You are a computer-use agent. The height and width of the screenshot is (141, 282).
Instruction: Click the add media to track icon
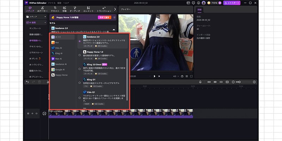(44, 114)
